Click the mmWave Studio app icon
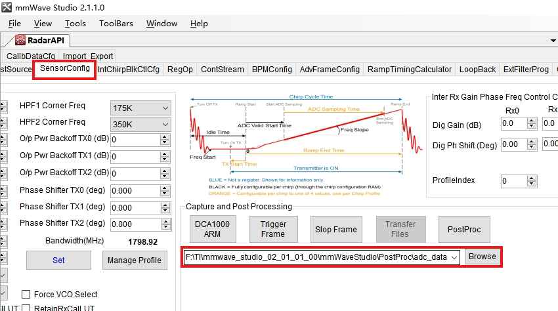The width and height of the screenshot is (558, 311). [x=7, y=7]
